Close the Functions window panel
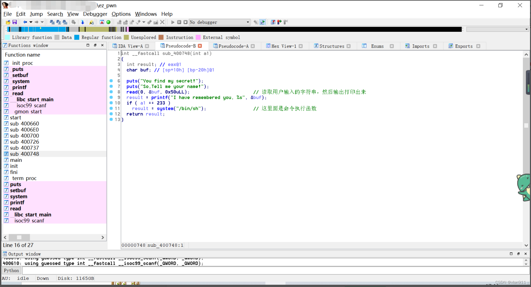 [x=102, y=45]
